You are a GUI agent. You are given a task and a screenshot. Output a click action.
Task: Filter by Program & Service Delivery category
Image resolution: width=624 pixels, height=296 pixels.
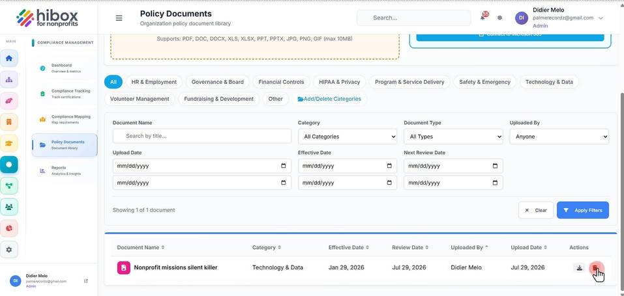(x=409, y=82)
